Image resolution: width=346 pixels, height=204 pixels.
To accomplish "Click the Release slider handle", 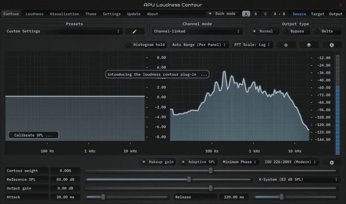I will (281, 197).
